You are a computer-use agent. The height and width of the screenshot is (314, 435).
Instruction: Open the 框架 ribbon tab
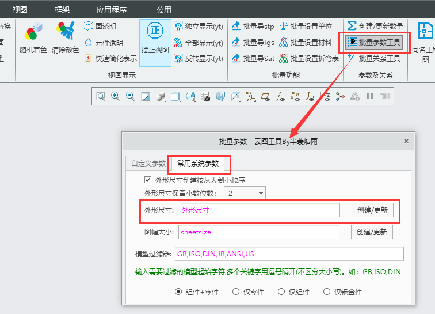click(62, 10)
